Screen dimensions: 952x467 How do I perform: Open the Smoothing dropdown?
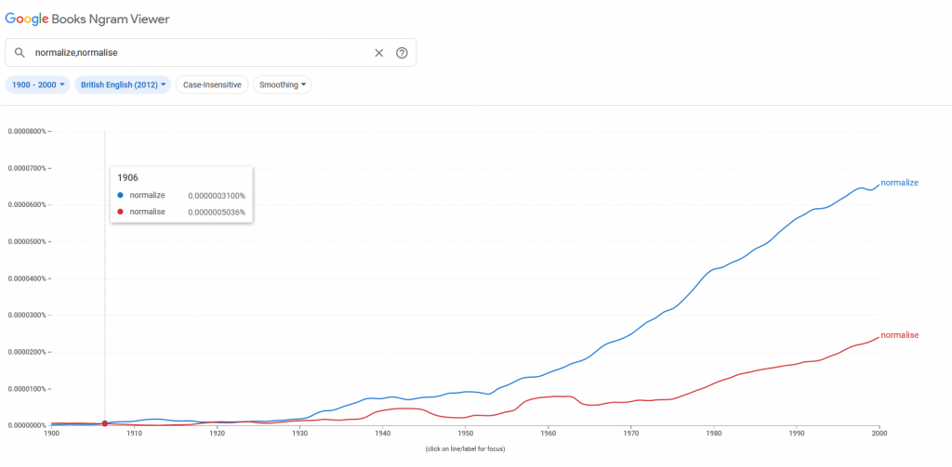pyautogui.click(x=283, y=84)
